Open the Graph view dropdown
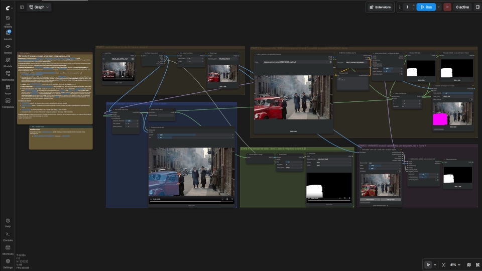The height and width of the screenshot is (271, 482). pyautogui.click(x=39, y=7)
